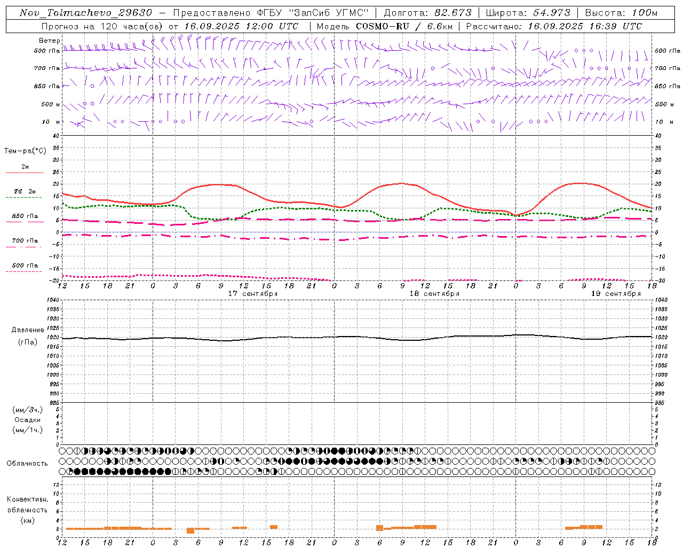The image size is (683, 547).
Task: Click the 19 сентября date label
Action: pyautogui.click(x=616, y=294)
